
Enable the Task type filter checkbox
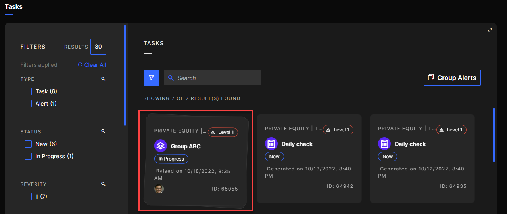tap(28, 91)
